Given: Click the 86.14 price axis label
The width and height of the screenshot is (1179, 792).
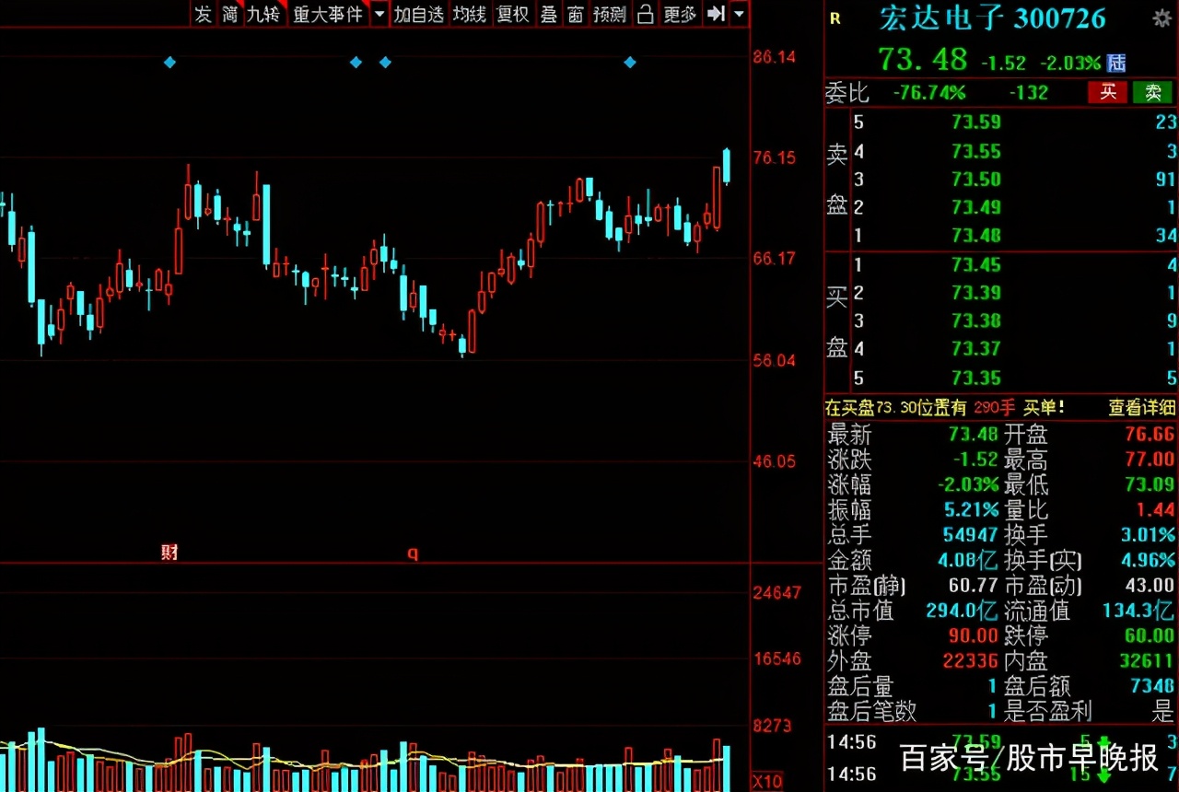Looking at the screenshot, I should coord(775,57).
